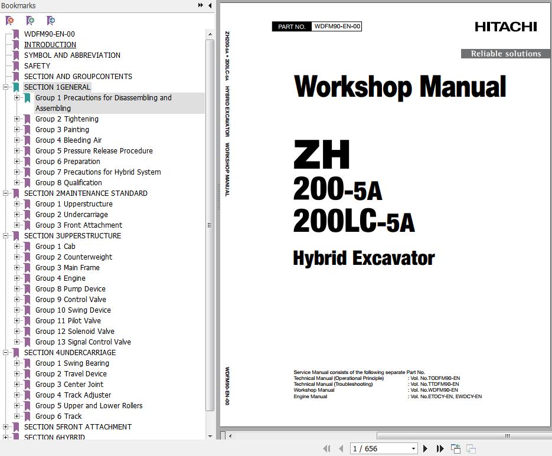This screenshot has height=456, width=552.
Task: Expand Group 1 Precautions for Disassembling and Assembling
Action: click(x=17, y=98)
